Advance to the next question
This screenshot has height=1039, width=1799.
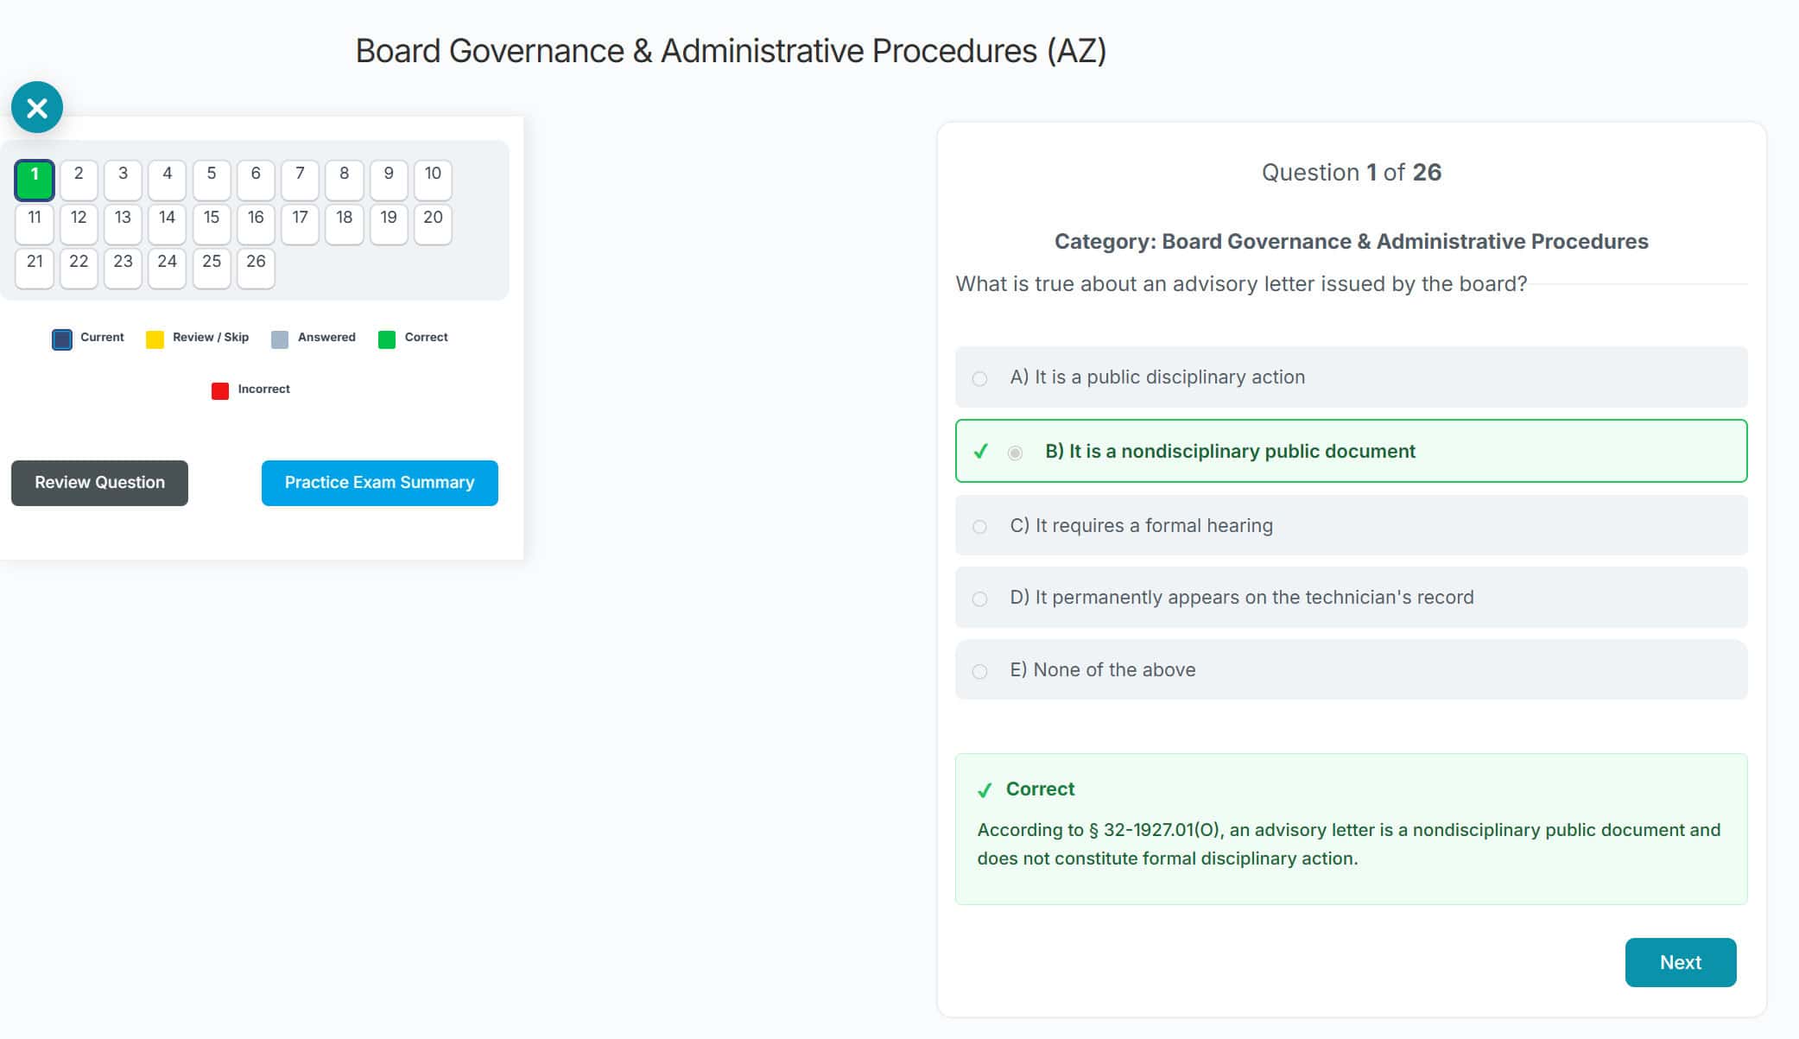[x=1680, y=962]
